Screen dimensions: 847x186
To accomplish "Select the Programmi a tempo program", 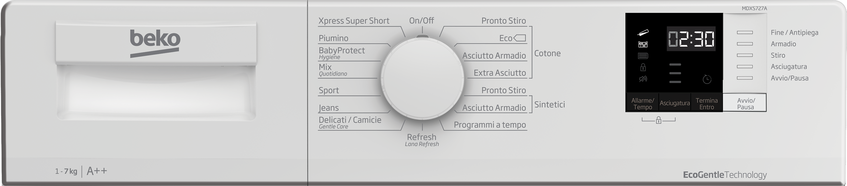I will 490,125.
